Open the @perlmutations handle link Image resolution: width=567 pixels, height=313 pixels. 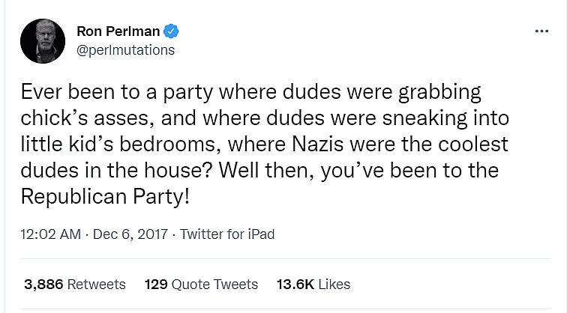click(x=125, y=50)
